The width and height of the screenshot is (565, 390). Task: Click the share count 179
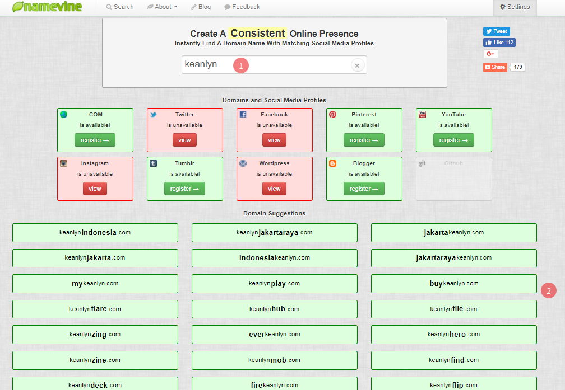(x=518, y=67)
